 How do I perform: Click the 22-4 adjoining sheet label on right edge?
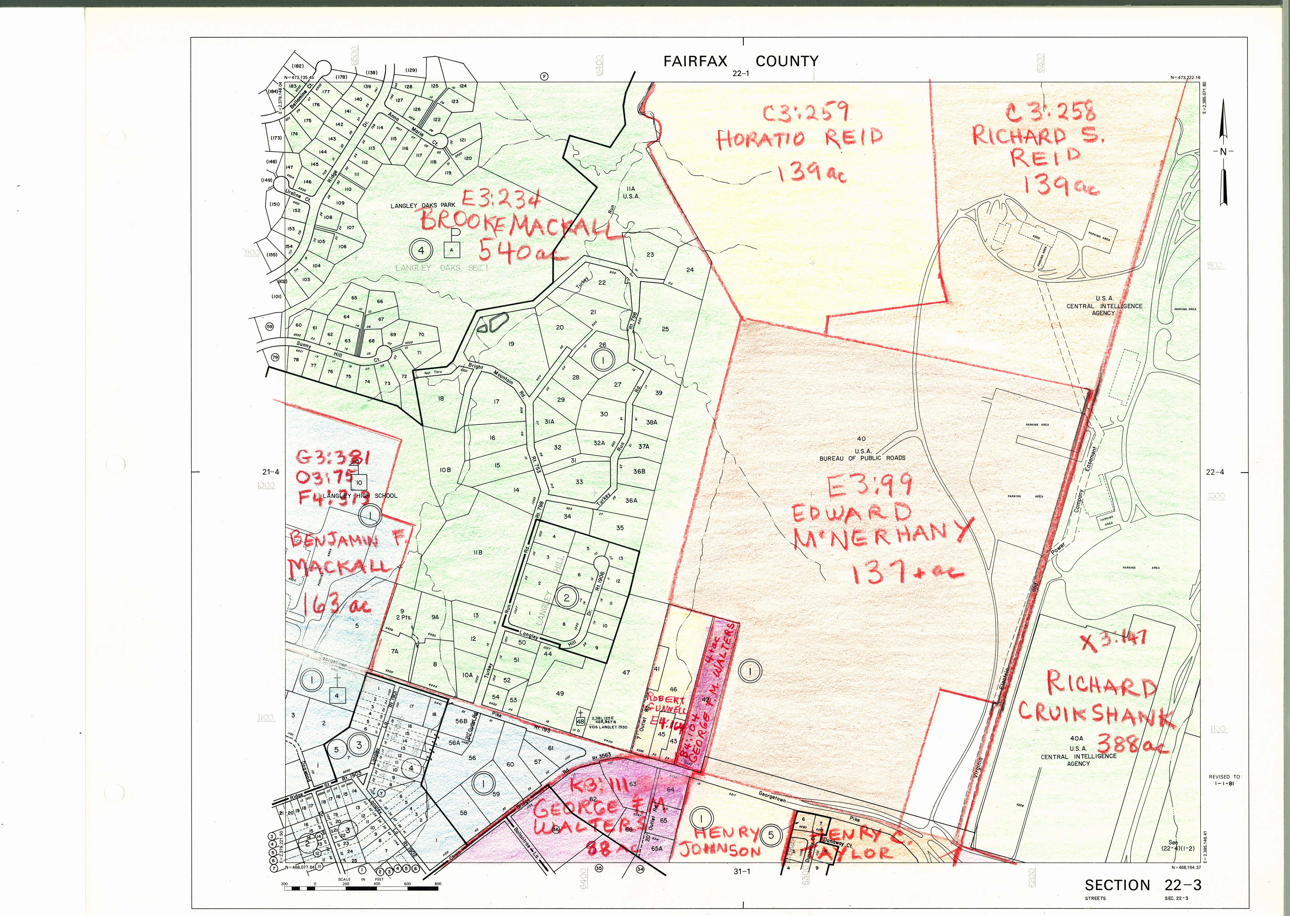1215,472
